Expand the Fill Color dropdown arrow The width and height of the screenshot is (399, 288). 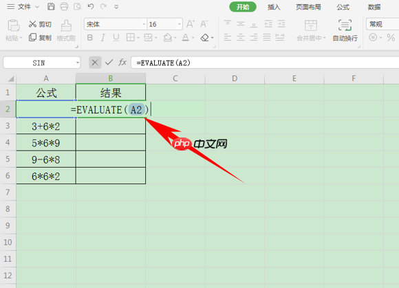pos(175,38)
